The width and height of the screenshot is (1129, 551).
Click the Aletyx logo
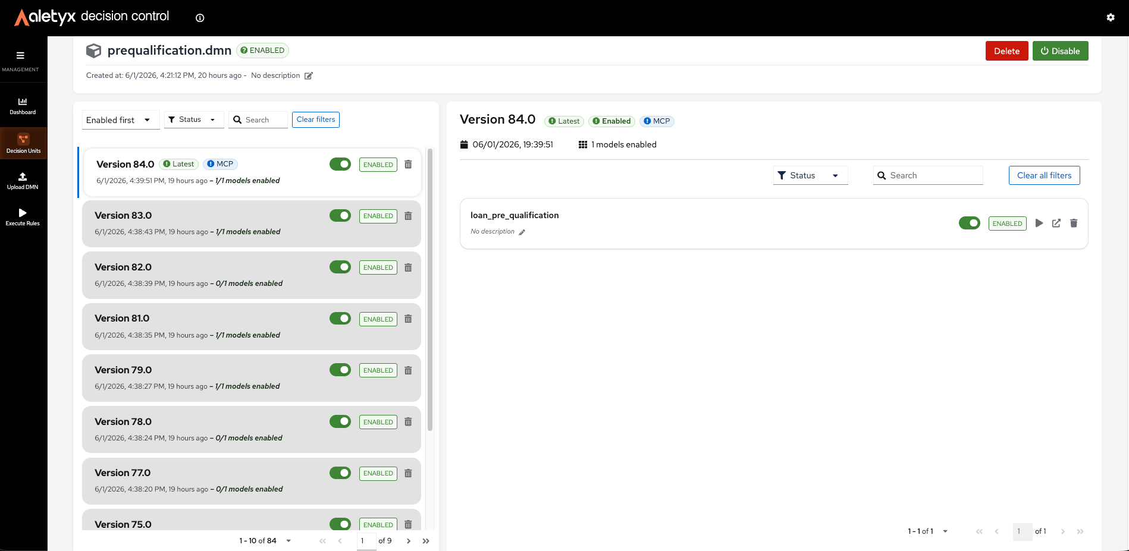coord(45,17)
